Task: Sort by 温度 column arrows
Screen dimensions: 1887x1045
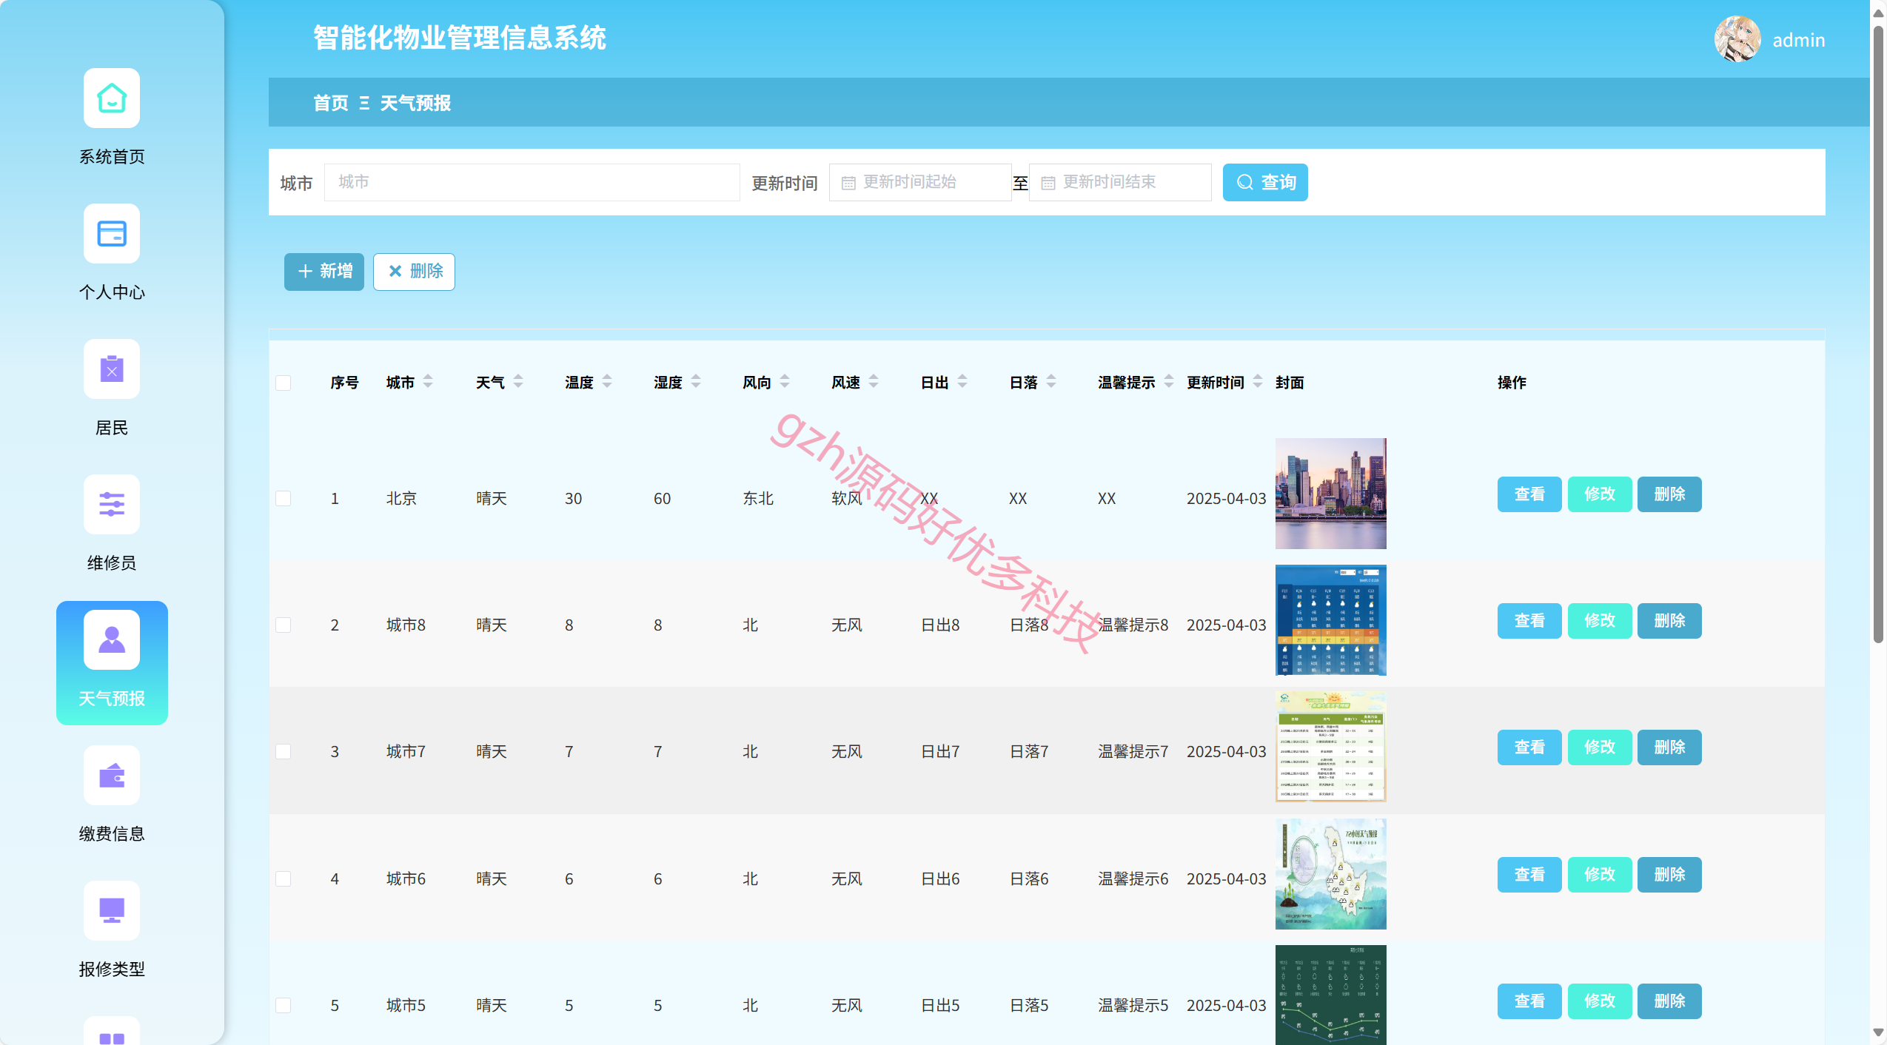Action: (607, 382)
